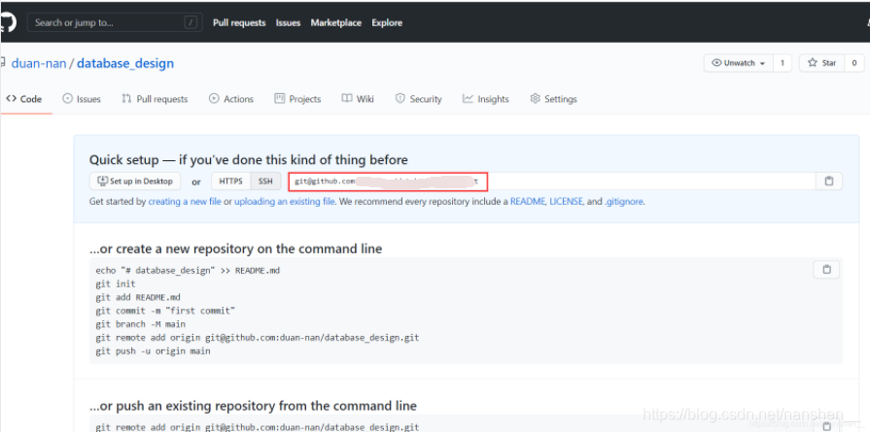Click the push an existing repository heading
870x432 pixels.
(253, 406)
